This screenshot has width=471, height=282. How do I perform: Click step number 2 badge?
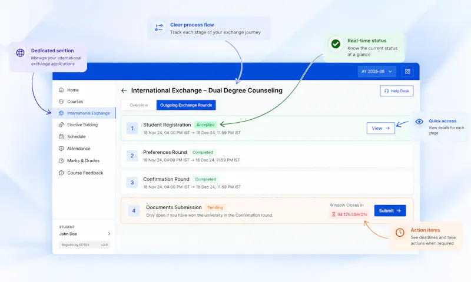(x=132, y=156)
